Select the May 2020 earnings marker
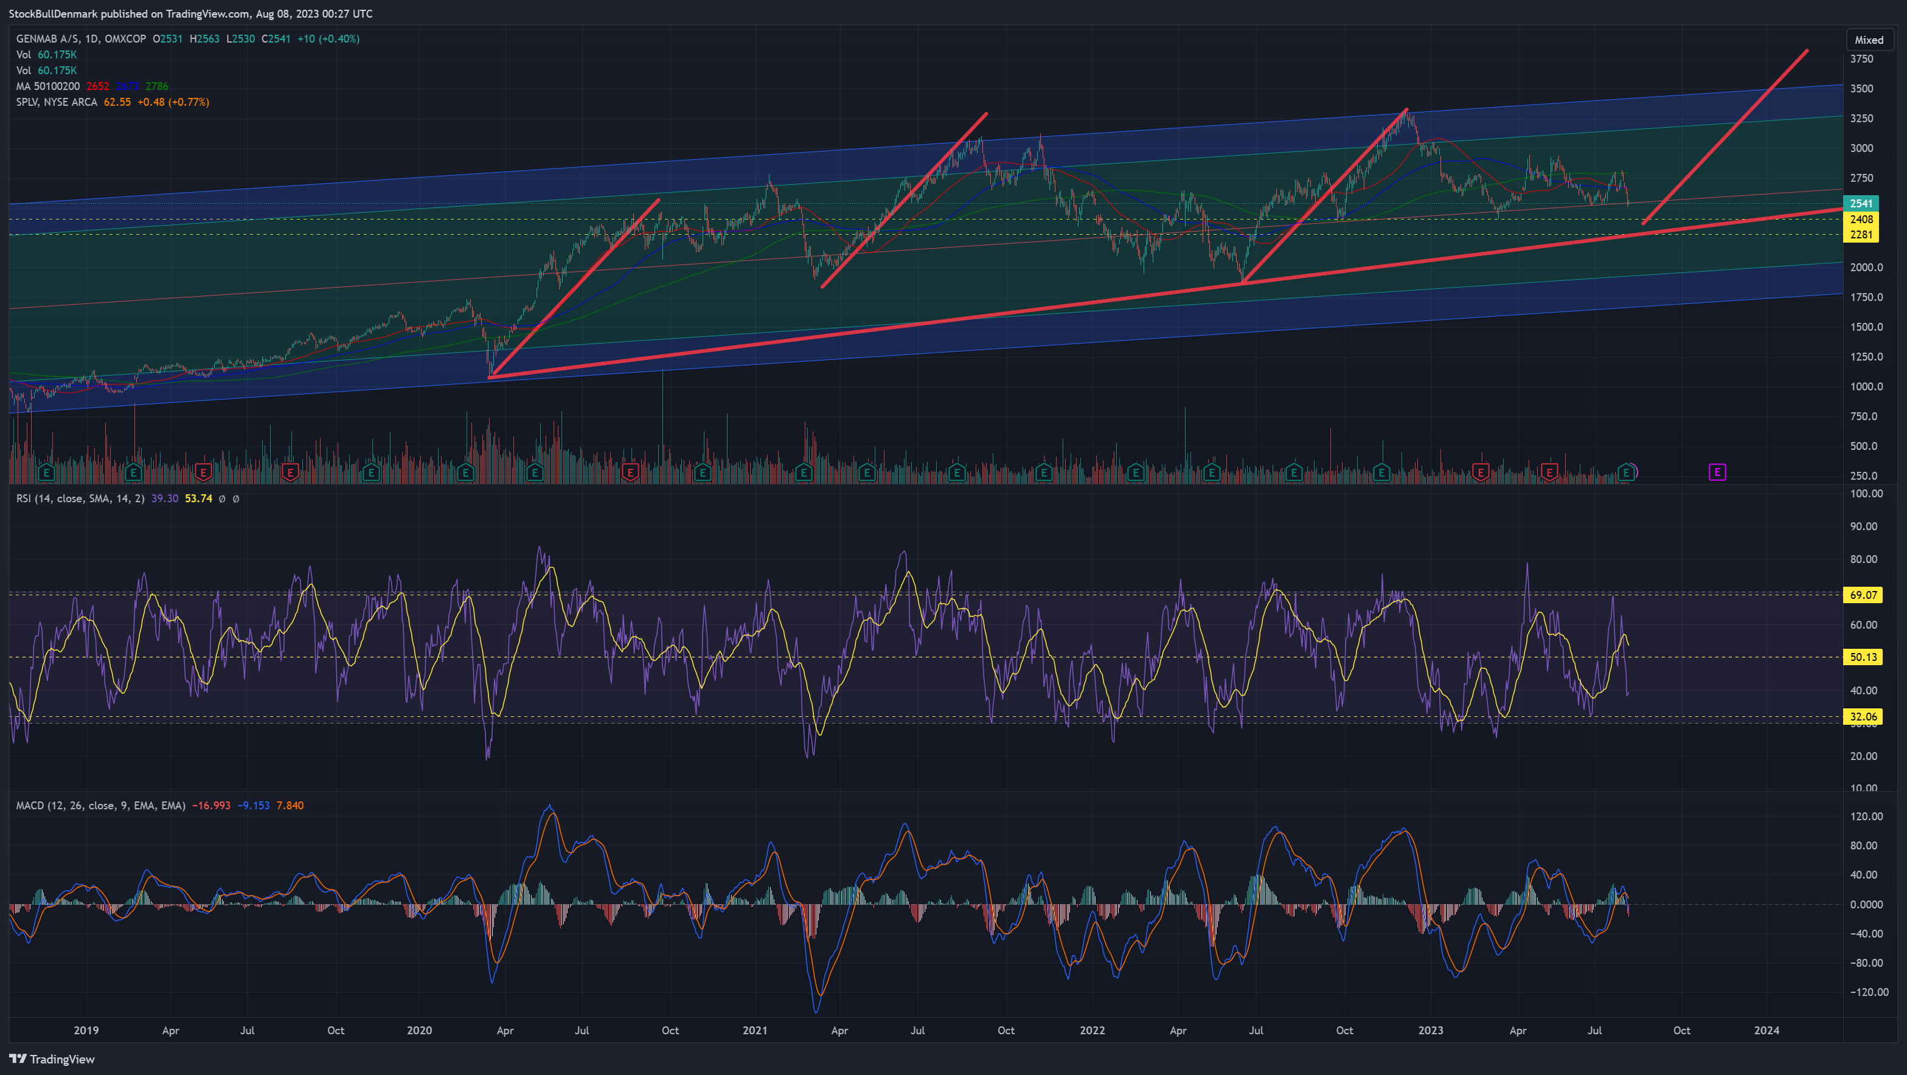The image size is (1907, 1075). coord(535,472)
